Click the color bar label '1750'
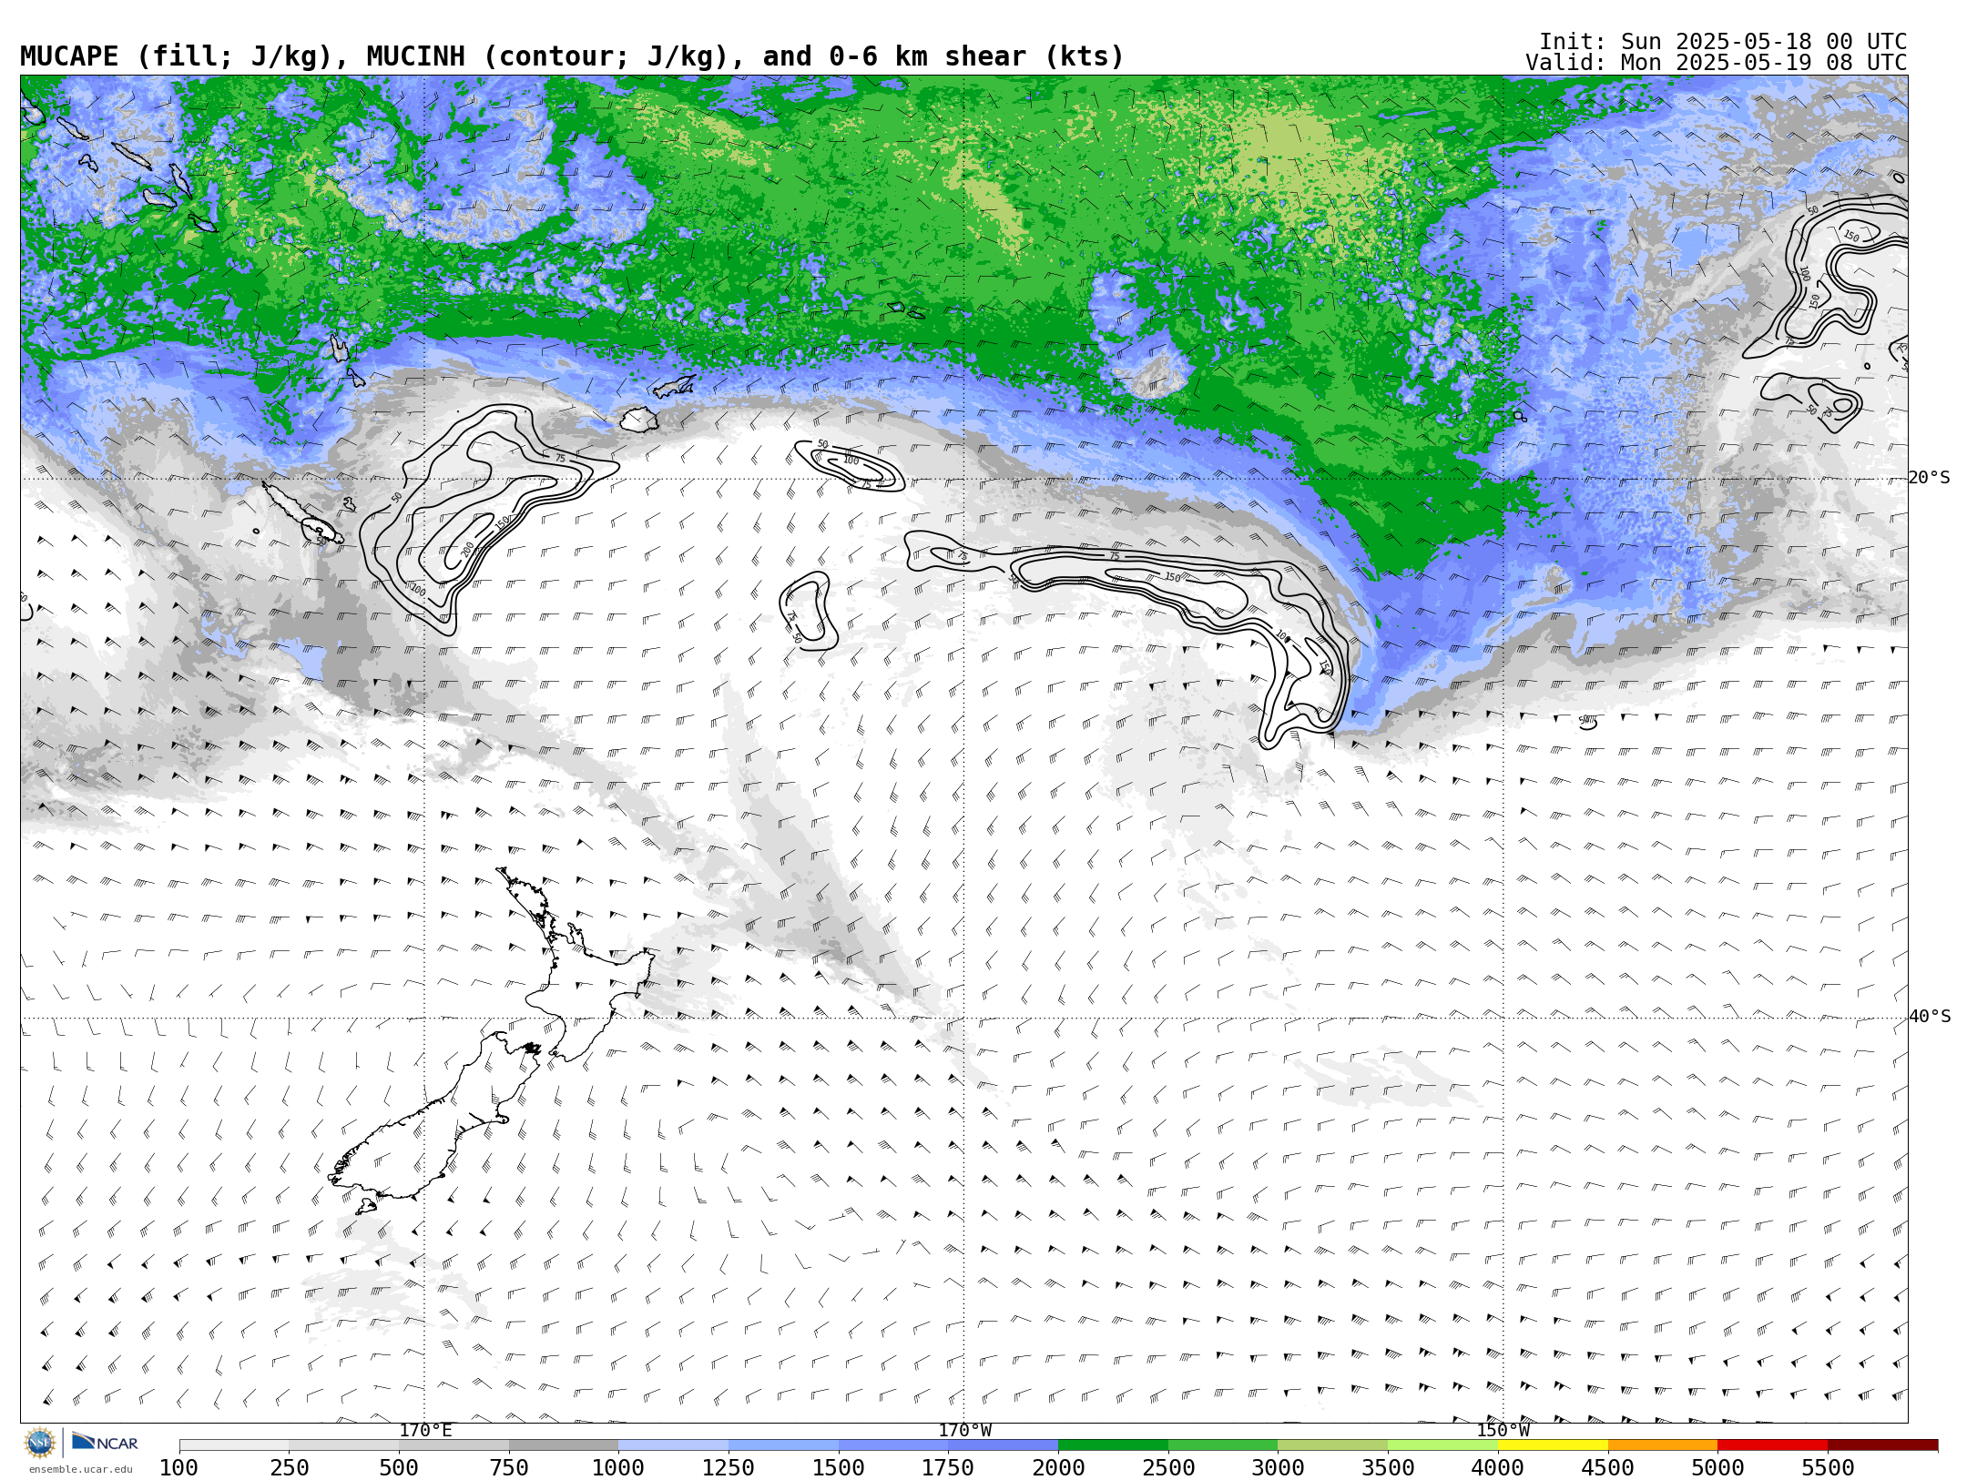 [949, 1467]
